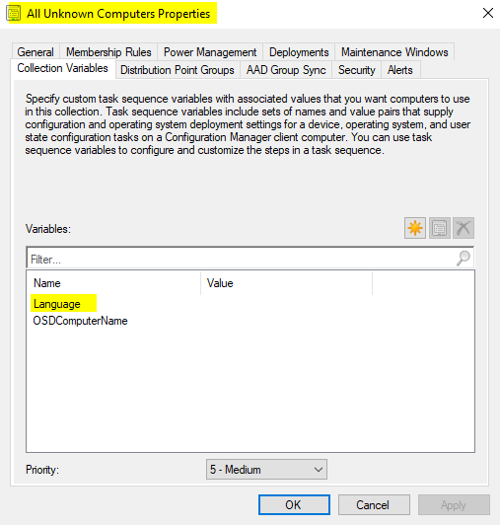The width and height of the screenshot is (500, 525).
Task: Open the Alerts tab
Action: (x=400, y=70)
